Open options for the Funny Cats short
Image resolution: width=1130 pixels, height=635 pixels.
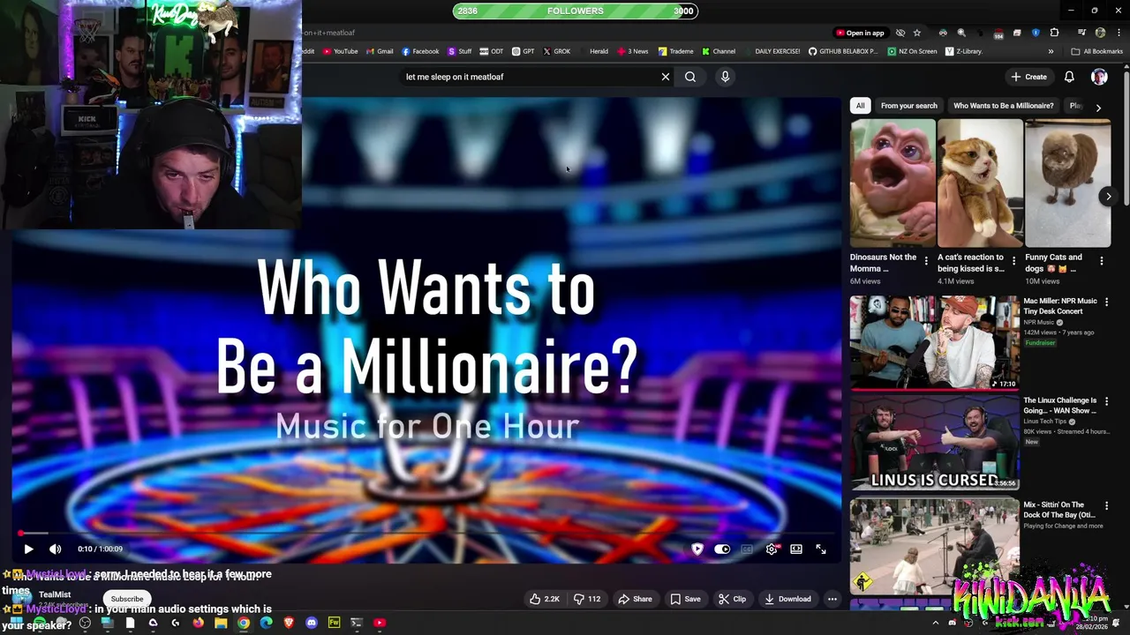[1101, 261]
